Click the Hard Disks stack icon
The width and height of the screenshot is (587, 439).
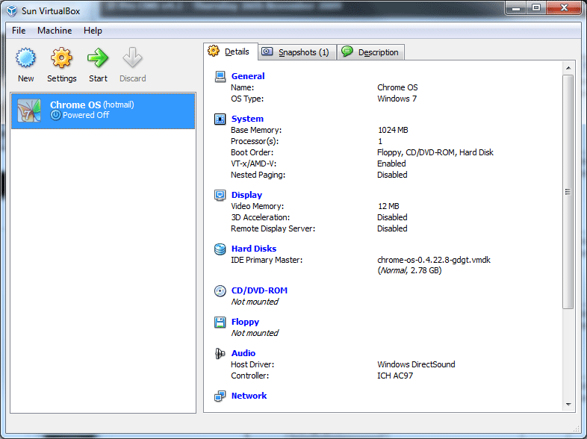(220, 249)
